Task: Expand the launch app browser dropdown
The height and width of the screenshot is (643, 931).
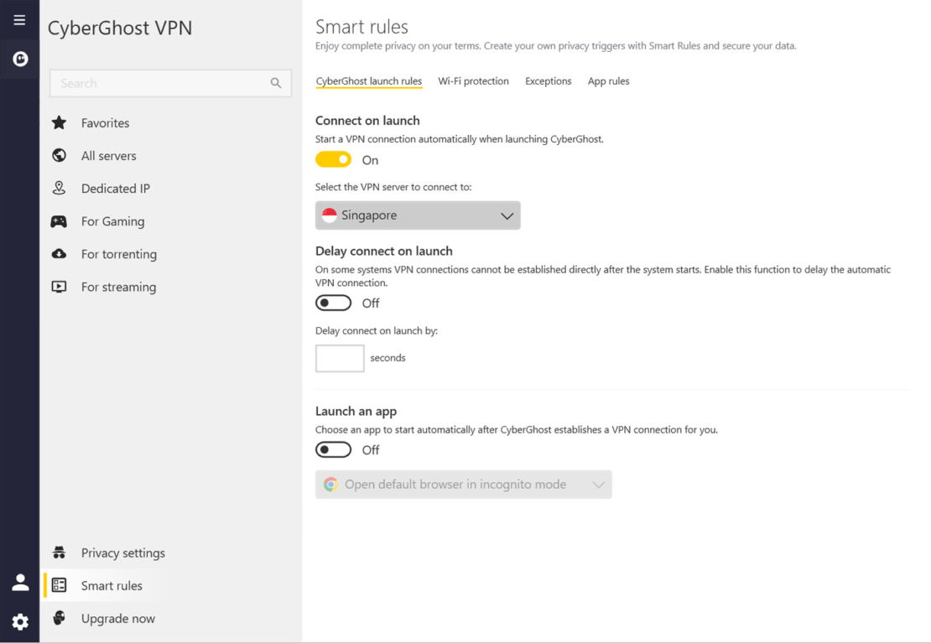Action: point(463,484)
